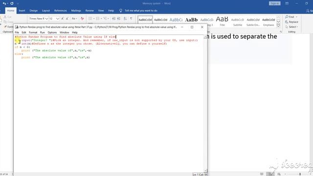Click the Undo icon in Word's title bar
This screenshot has height=176, width=313.
click(x=4, y=3)
